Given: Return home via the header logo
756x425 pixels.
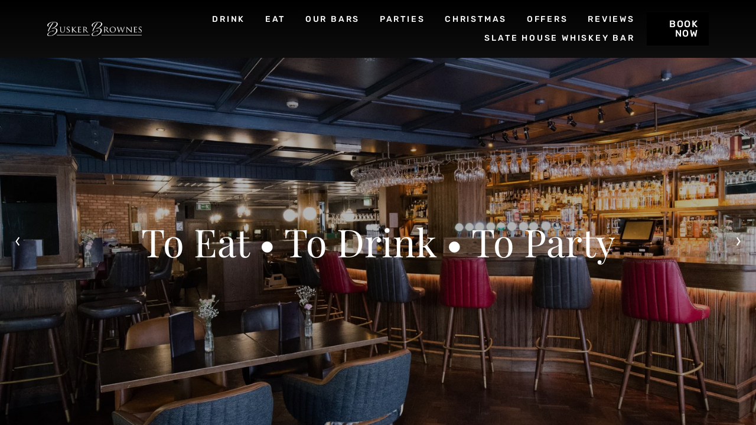Looking at the screenshot, I should click(x=94, y=29).
